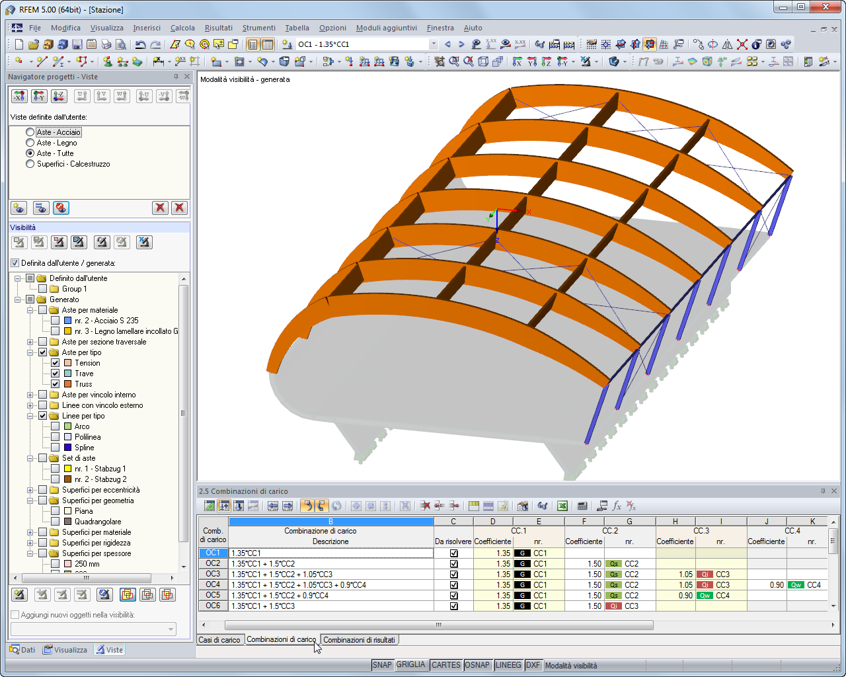Open the 'Aggiungi nuovi oggetti' dropdown
The width and height of the screenshot is (846, 677).
tap(171, 629)
